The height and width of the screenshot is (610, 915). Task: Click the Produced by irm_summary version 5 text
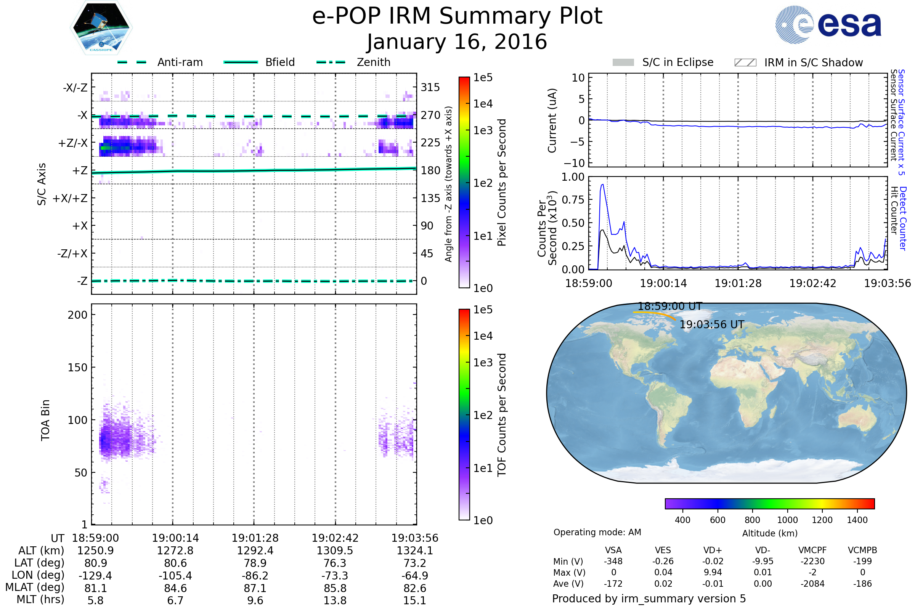pyautogui.click(x=649, y=598)
